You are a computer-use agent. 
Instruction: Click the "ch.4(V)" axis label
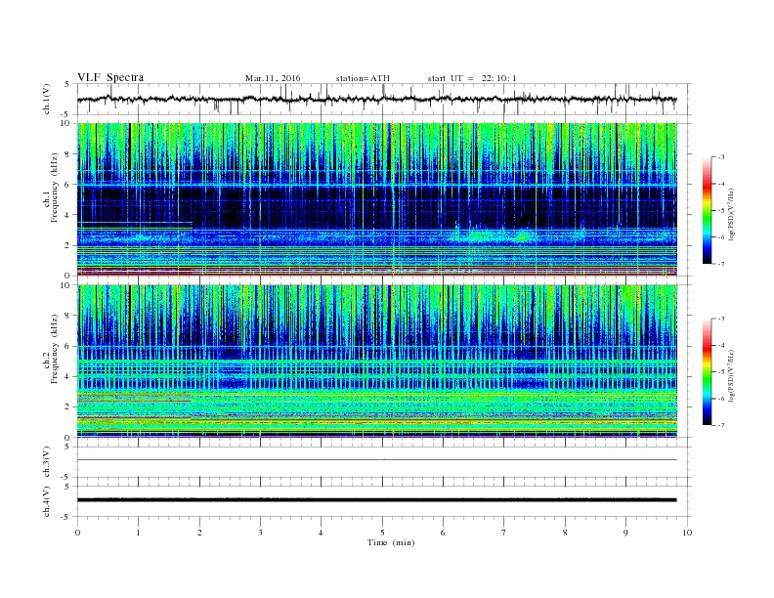pos(47,501)
